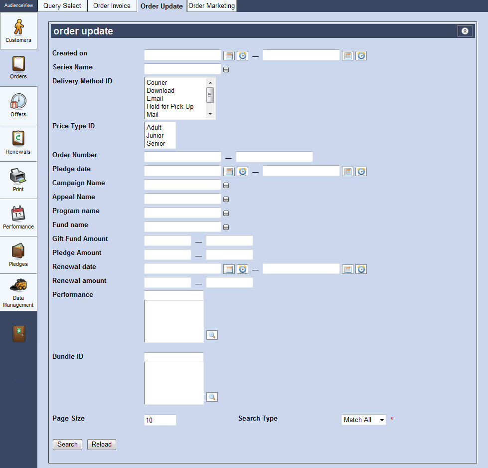Select Junior price type
488x468 pixels.
pyautogui.click(x=160, y=136)
